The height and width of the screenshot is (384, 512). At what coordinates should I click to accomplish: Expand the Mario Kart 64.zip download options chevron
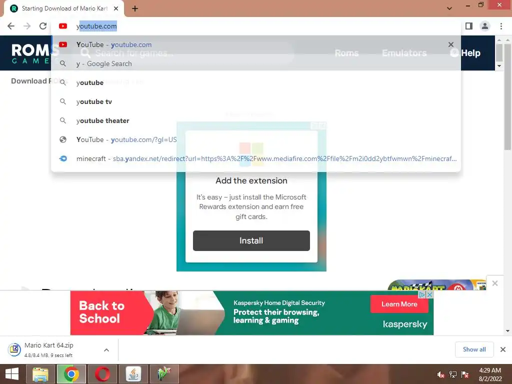point(106,349)
